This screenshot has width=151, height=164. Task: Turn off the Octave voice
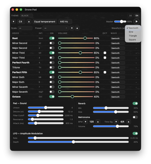52,97
